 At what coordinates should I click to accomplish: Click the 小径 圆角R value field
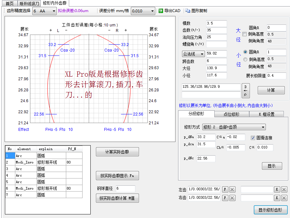pyautogui.click(x=276, y=52)
